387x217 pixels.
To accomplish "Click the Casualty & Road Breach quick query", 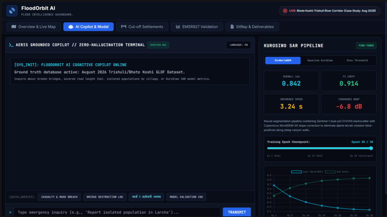I will click(59, 197).
